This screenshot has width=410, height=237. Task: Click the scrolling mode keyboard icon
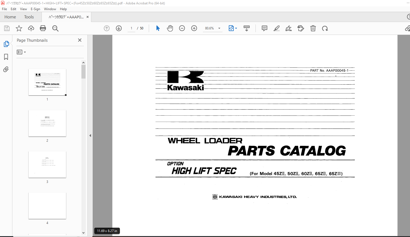click(247, 28)
